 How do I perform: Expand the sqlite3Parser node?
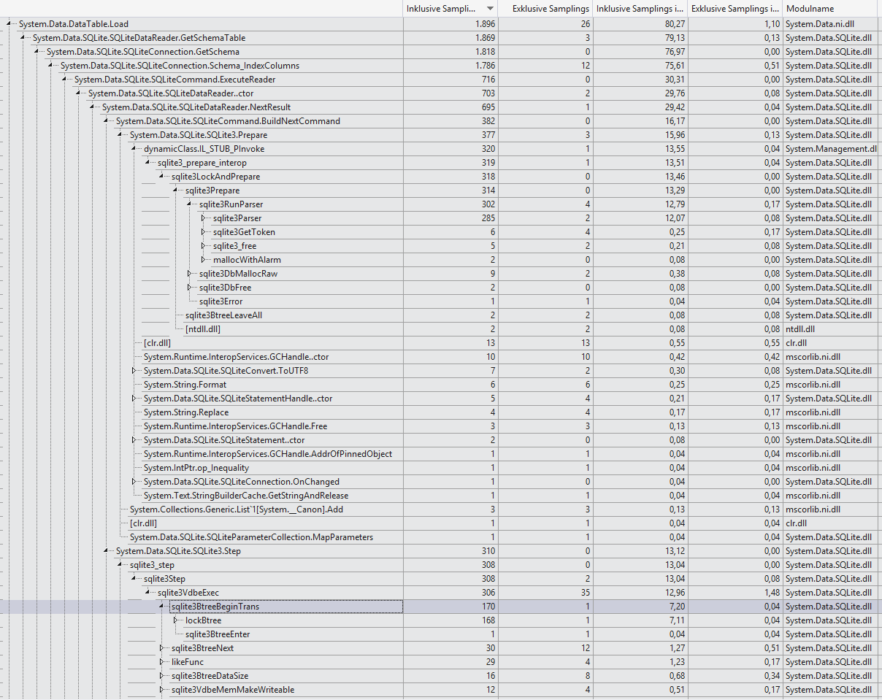tap(204, 218)
